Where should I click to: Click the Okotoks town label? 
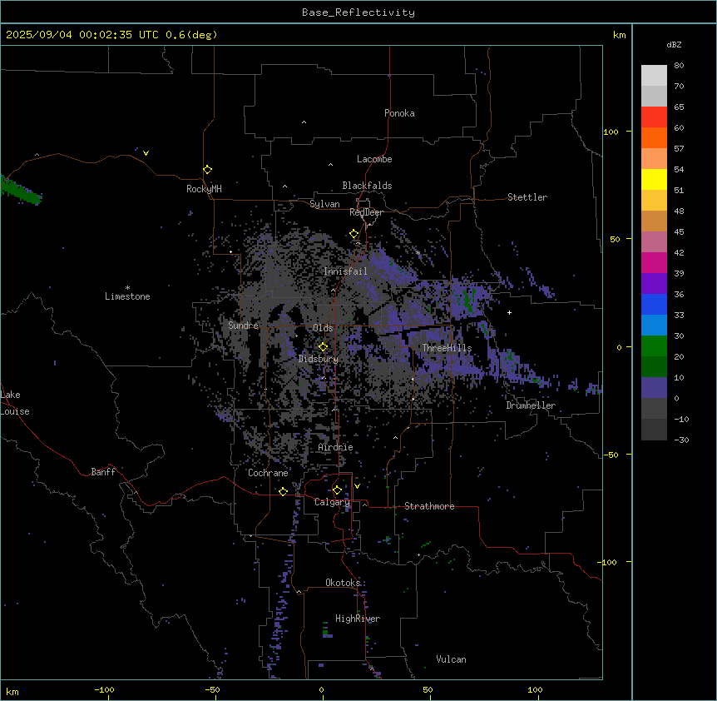(343, 583)
